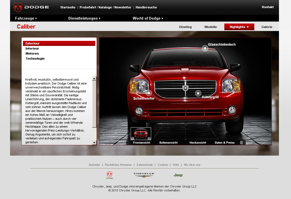Click the text panel scrollbar down arrow

[x=94, y=143]
